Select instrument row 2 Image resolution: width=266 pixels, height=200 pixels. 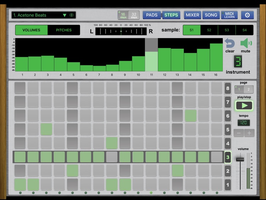tap(228, 171)
